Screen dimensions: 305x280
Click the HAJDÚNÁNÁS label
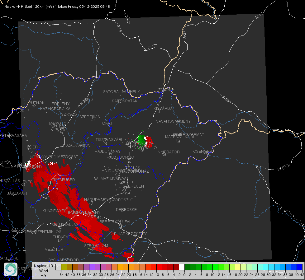[x=107, y=151]
